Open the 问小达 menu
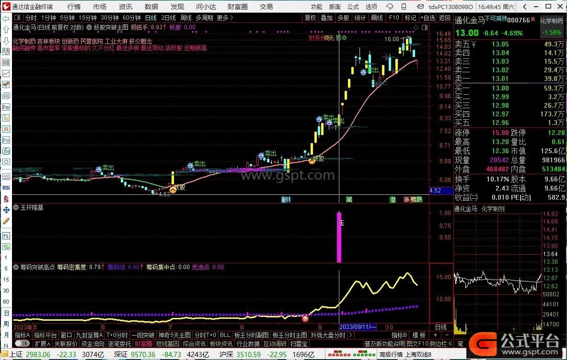The width and height of the screenshot is (567, 360). [206, 7]
